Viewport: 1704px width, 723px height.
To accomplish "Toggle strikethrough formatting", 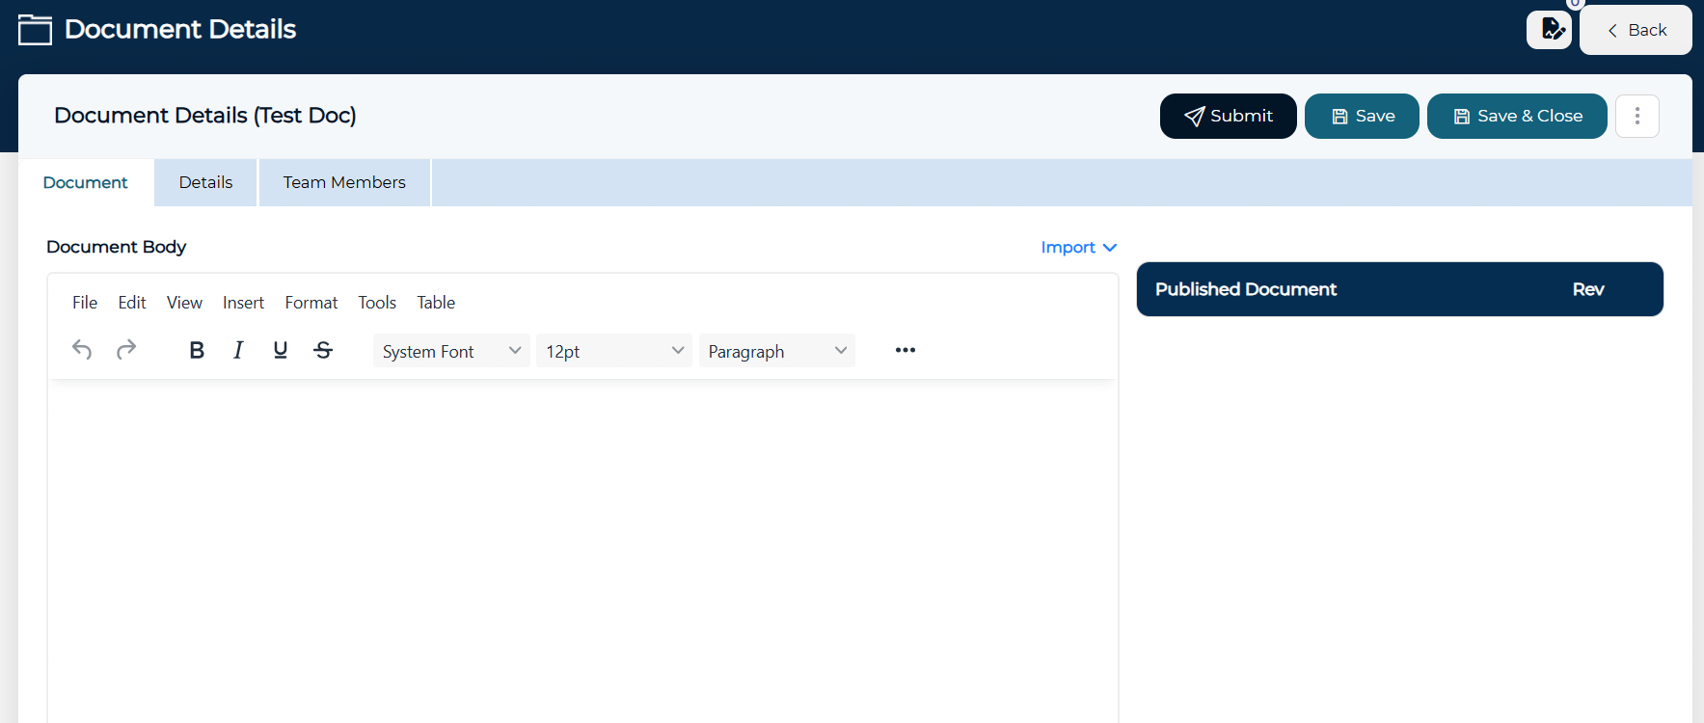I will coord(323,350).
